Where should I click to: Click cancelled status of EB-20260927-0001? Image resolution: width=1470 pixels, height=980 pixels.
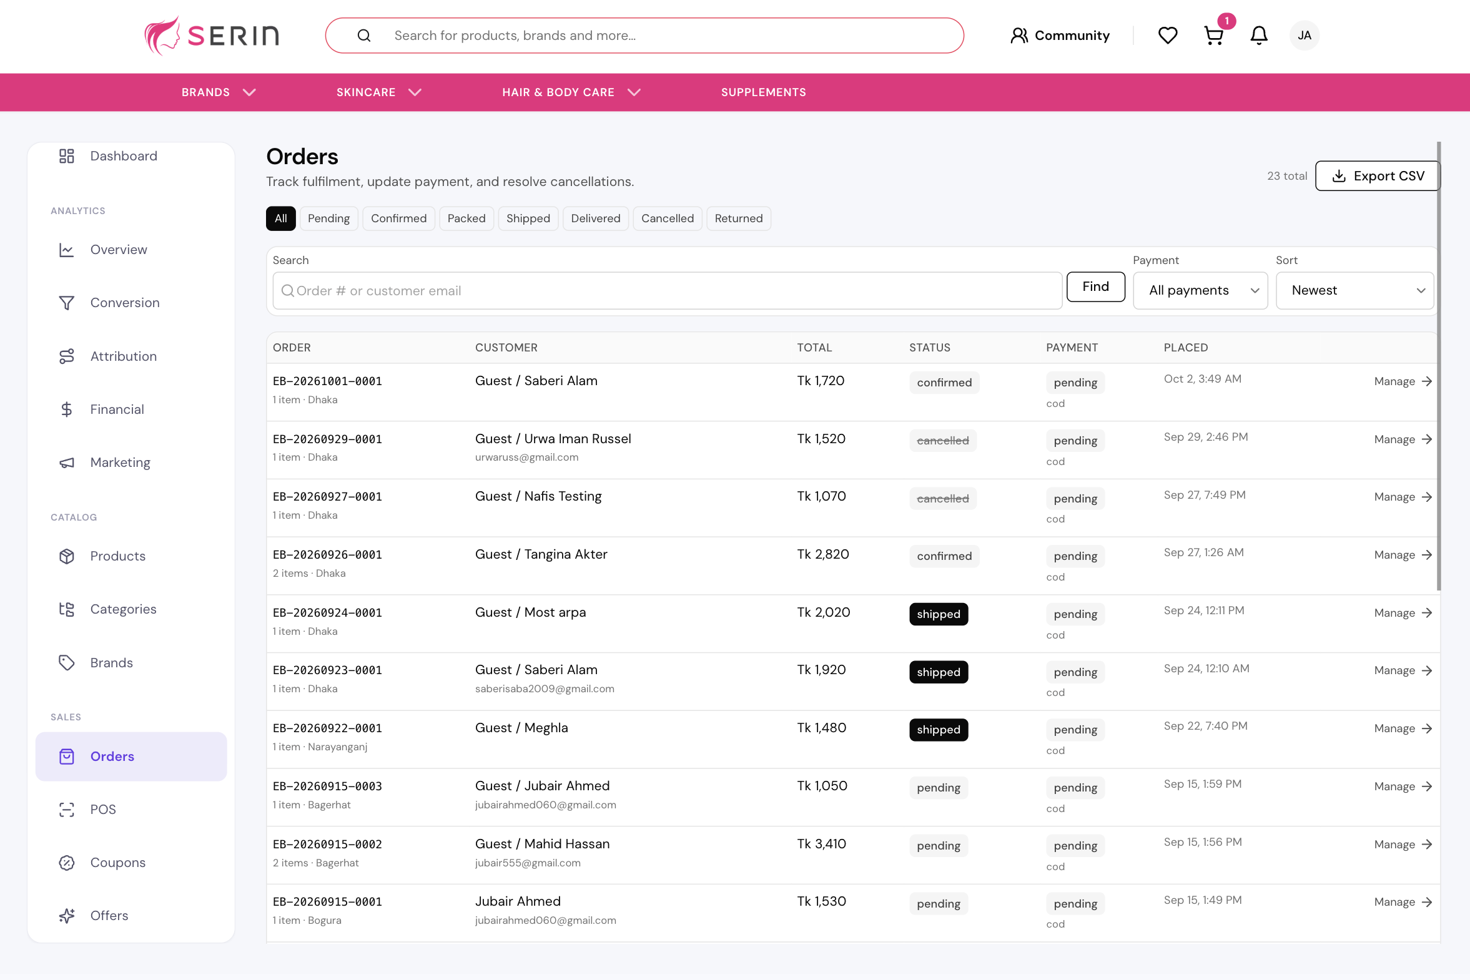point(942,499)
